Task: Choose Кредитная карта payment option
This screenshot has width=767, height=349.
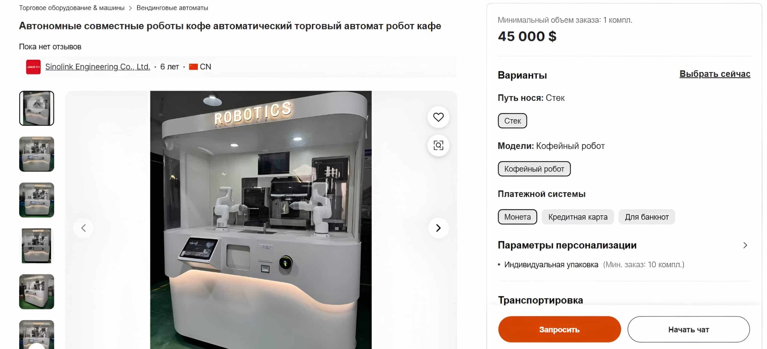Action: pyautogui.click(x=578, y=217)
